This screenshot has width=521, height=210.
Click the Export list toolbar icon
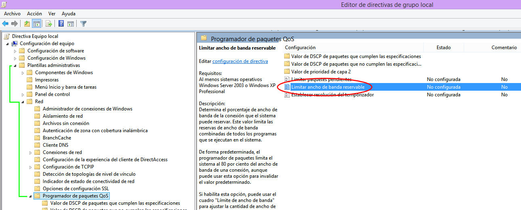[49, 24]
